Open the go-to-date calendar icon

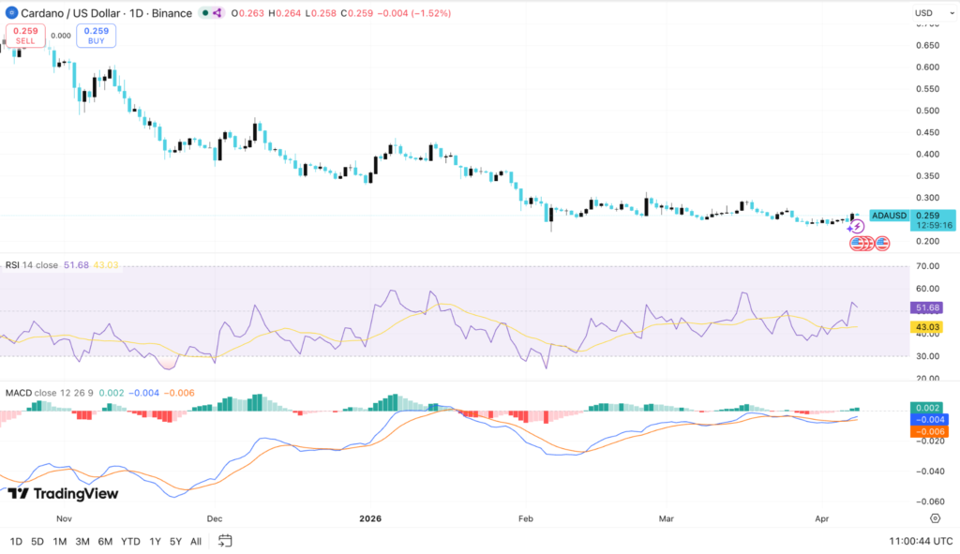click(x=224, y=541)
